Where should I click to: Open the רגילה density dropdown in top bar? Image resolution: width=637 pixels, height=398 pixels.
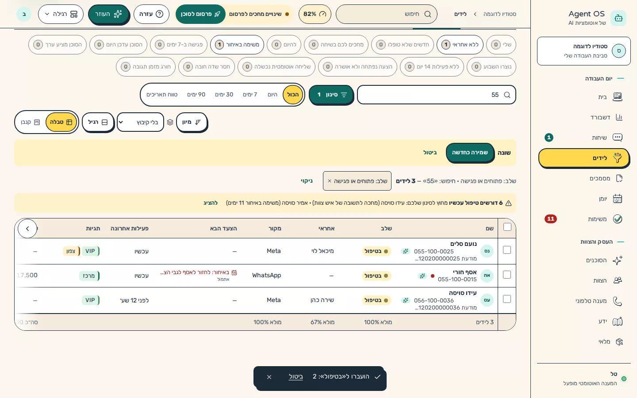[x=61, y=14]
